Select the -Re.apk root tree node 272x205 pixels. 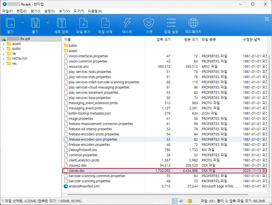[x=31, y=39]
